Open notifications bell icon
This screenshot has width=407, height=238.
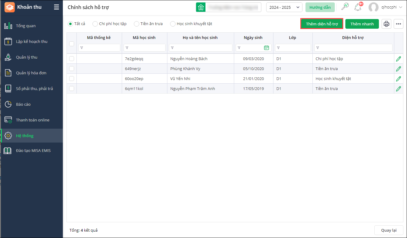pos(358,7)
